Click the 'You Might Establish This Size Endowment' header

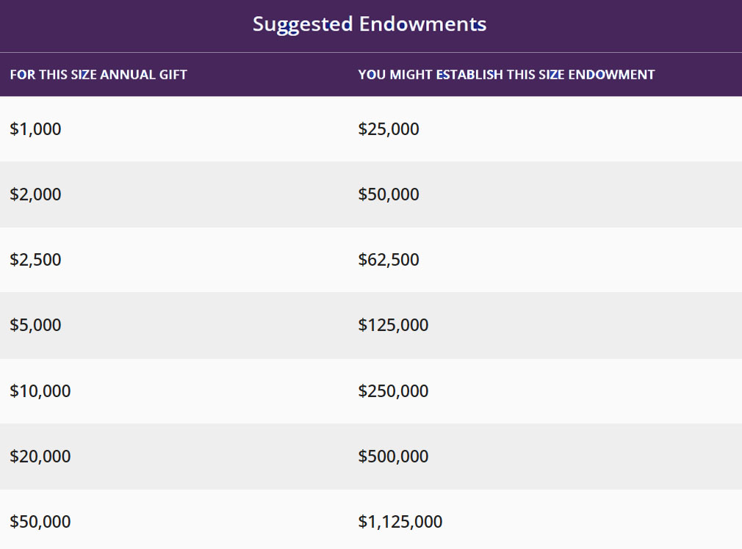tap(506, 75)
